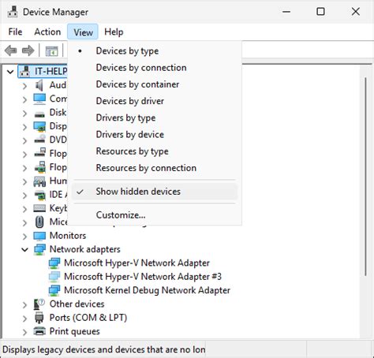Screen dimensions: 374x358
Task: Click the Computer category monitor icon
Action: click(x=39, y=99)
